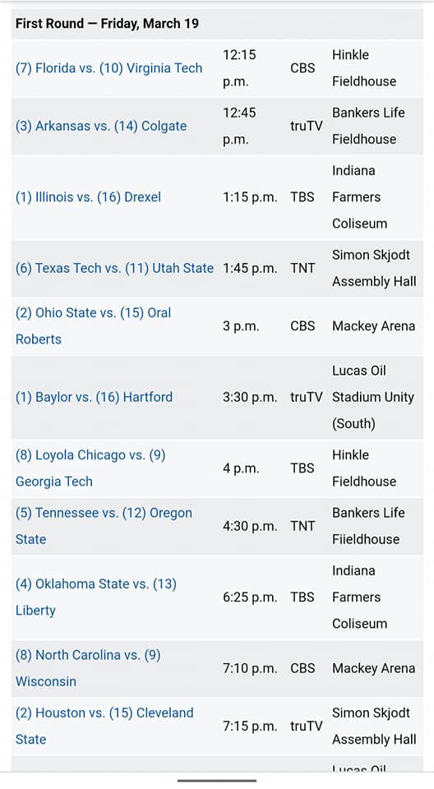Open Arkansas vs. Colgate game link
Image resolution: width=434 pixels, height=789 pixels.
(101, 126)
